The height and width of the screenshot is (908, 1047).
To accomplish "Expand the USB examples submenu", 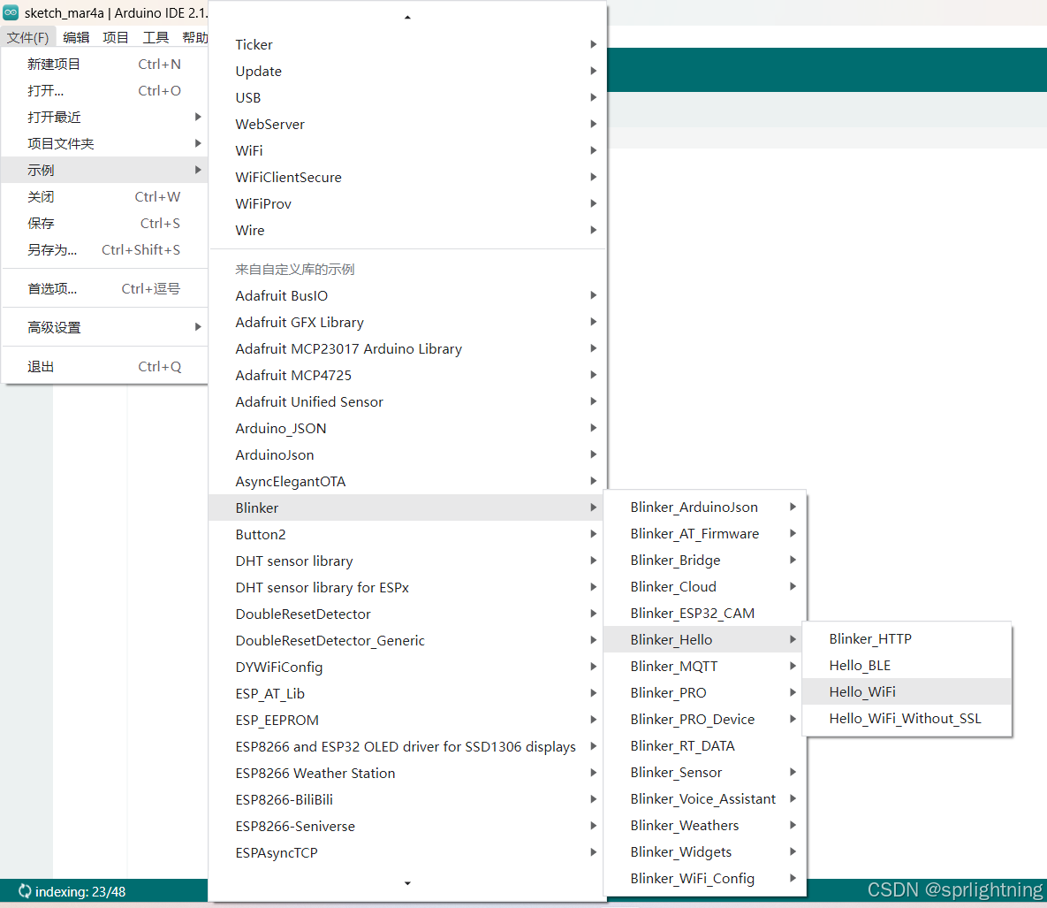I will click(407, 97).
